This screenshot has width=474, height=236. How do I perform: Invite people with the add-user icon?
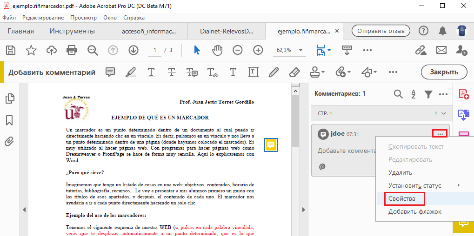pyautogui.click(x=461, y=50)
